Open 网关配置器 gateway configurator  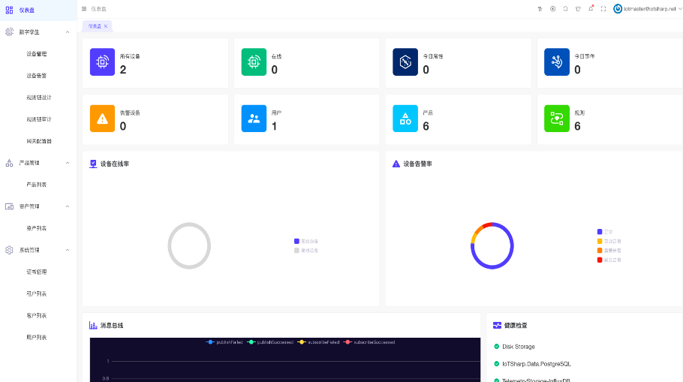coord(39,141)
